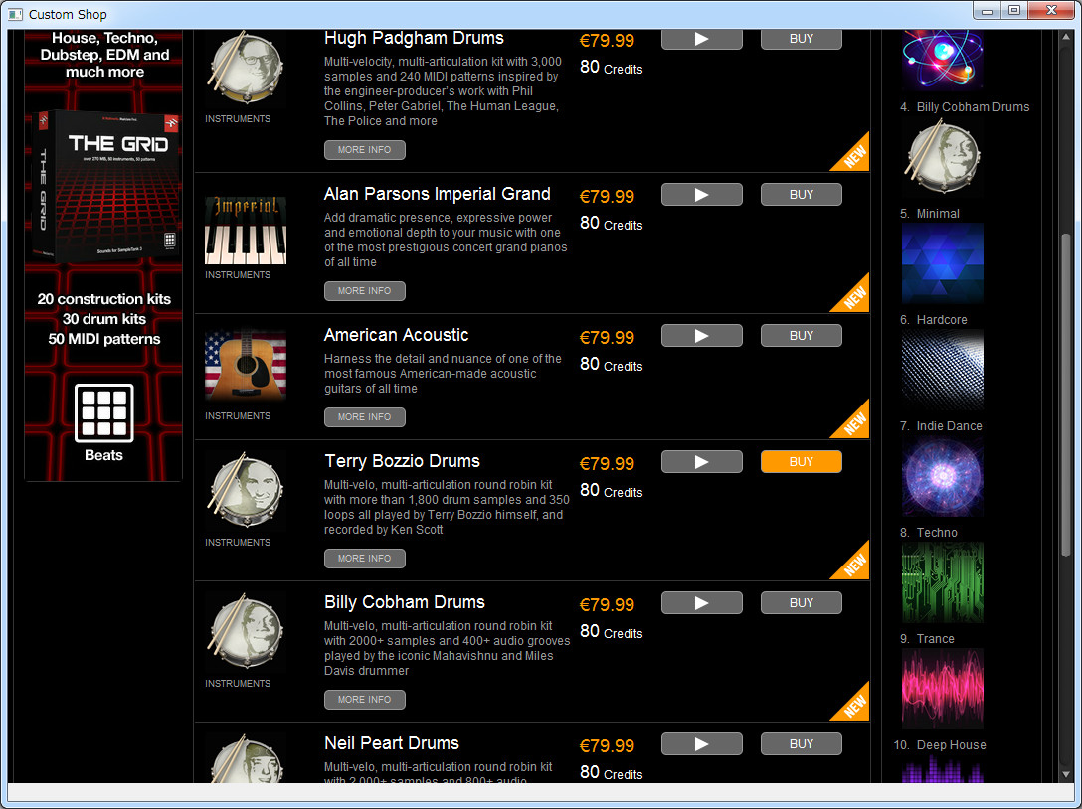Viewport: 1082px width, 809px height.
Task: Open the Minimal blue triangles thumbnail
Action: [942, 263]
